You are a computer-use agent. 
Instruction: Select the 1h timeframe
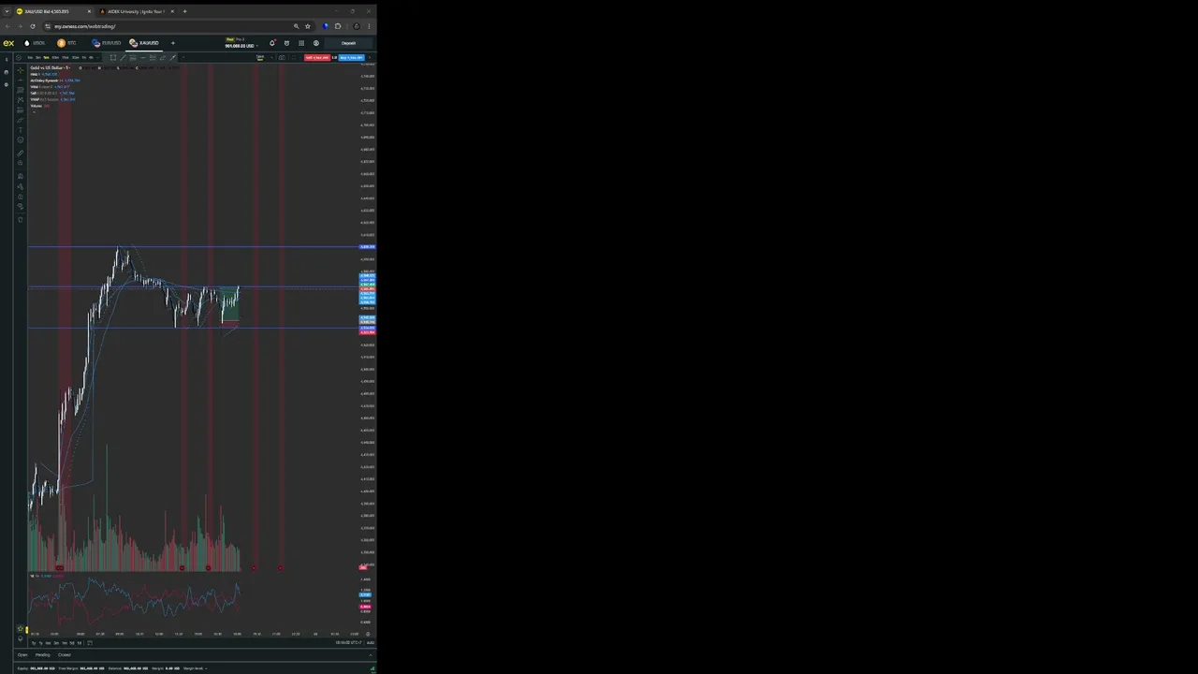83,58
